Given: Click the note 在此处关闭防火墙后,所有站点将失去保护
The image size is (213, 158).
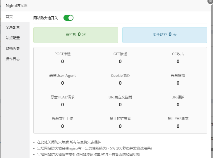Looking at the screenshot, I should click(69, 142).
